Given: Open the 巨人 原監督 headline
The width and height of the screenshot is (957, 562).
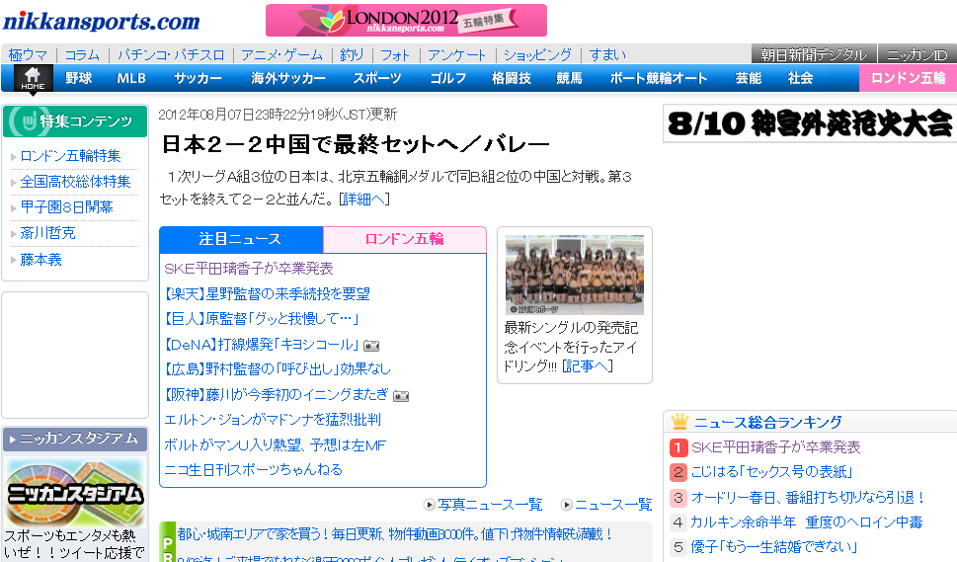Looking at the screenshot, I should pos(261,319).
